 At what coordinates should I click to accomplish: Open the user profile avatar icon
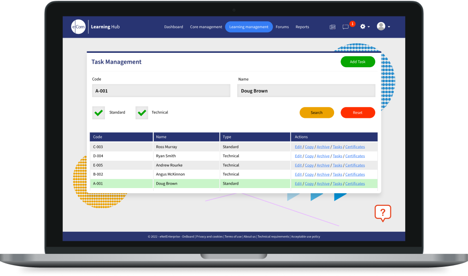[382, 26]
